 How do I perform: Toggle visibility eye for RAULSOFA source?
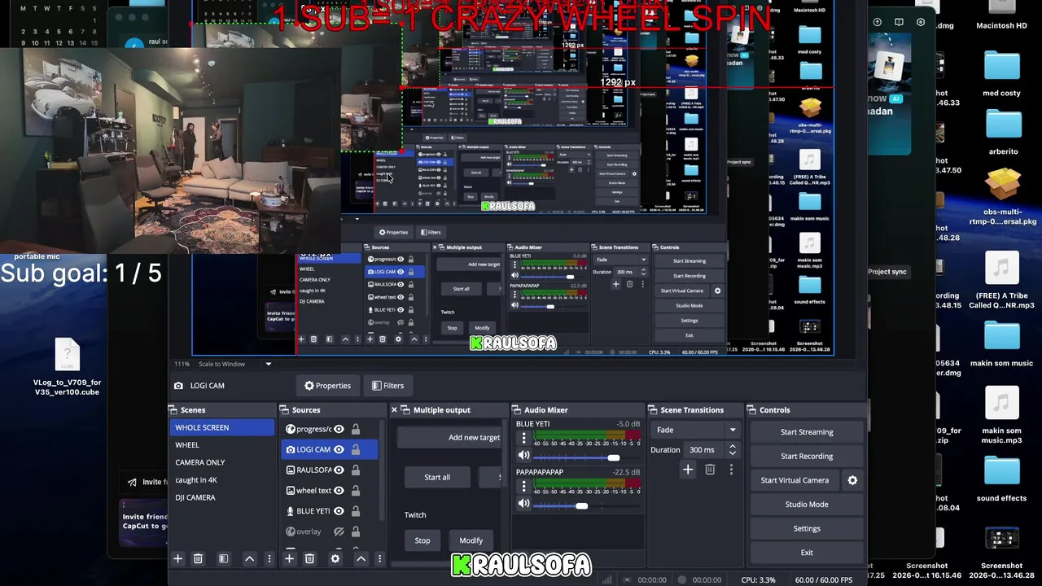pos(339,470)
